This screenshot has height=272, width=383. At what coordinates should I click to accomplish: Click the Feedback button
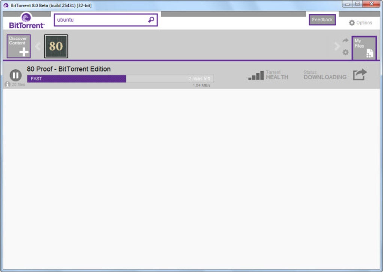pos(322,20)
